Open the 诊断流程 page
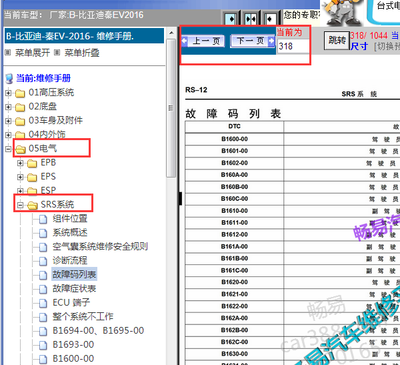Viewport: 400px width, 365px height. (x=70, y=260)
